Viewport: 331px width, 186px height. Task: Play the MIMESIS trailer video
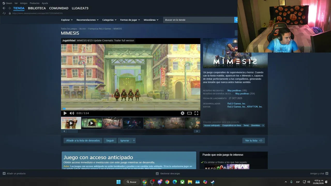tap(65, 113)
